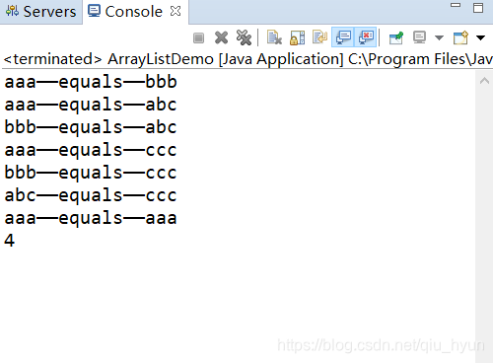The image size is (493, 363).
Task: Click the output line 'aaa—equals—aaa'
Action: point(91,218)
